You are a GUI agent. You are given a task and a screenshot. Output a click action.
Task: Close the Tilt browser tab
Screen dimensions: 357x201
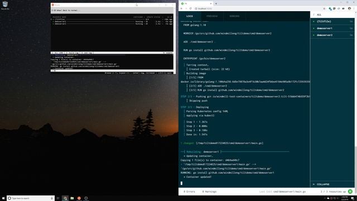point(211,3)
